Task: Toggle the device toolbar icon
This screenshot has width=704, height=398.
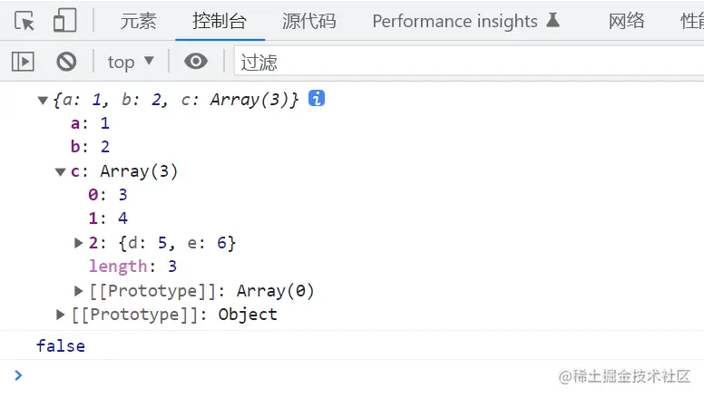Action: [x=64, y=21]
